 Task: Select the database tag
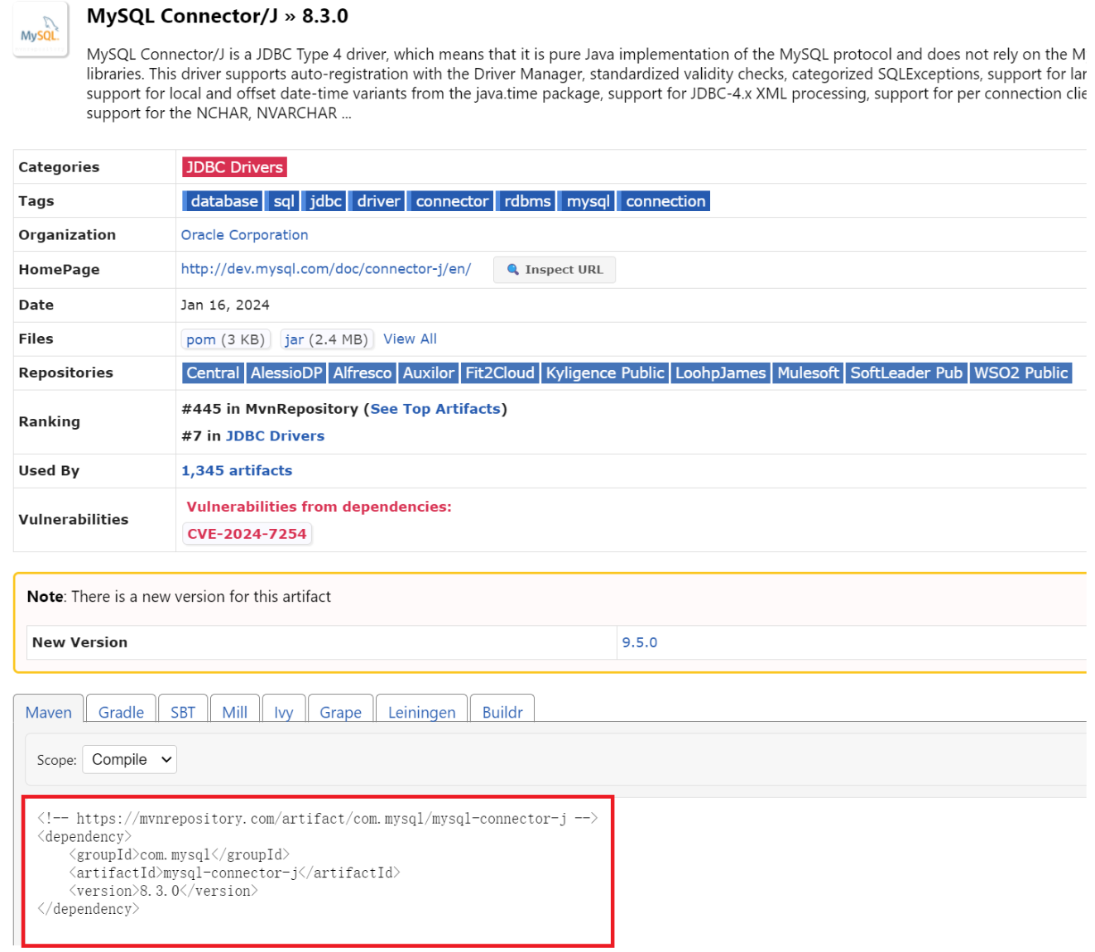point(222,201)
